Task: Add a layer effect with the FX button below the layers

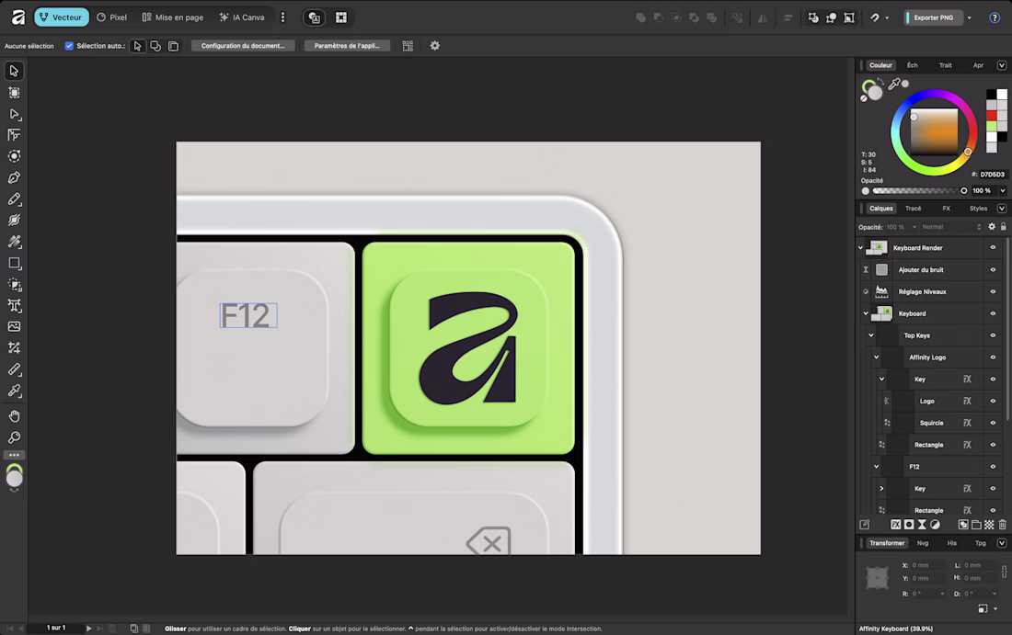Action: (896, 525)
